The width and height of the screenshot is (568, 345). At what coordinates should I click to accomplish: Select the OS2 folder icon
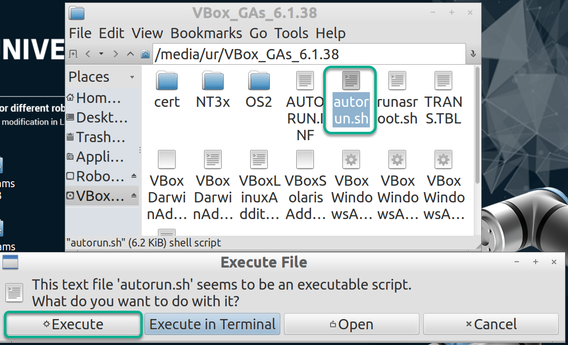tap(258, 81)
